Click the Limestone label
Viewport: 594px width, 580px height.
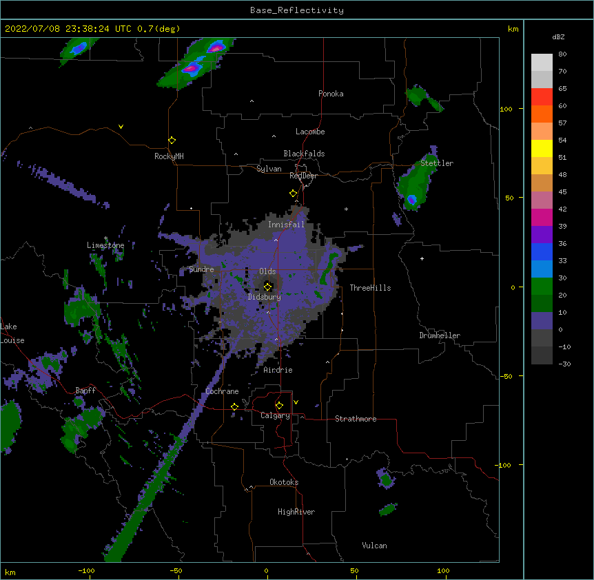tap(105, 245)
